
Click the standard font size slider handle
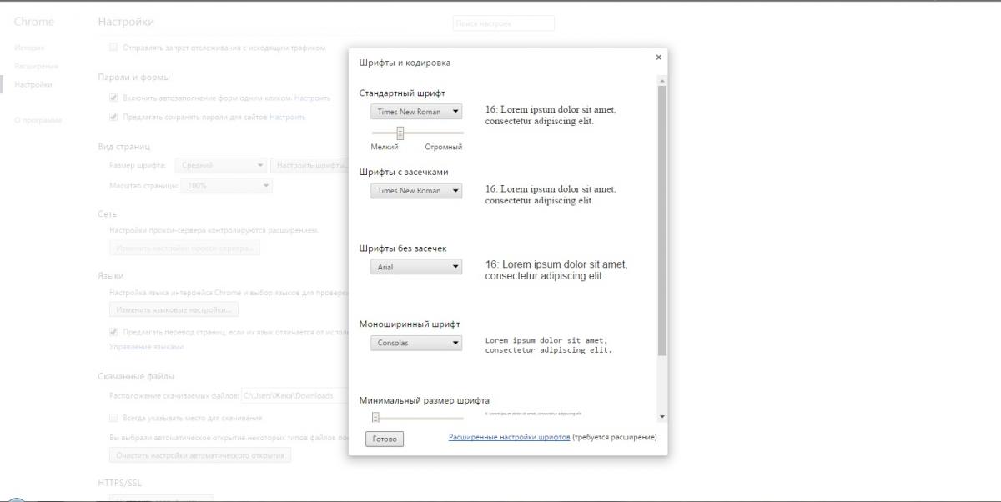click(x=400, y=133)
